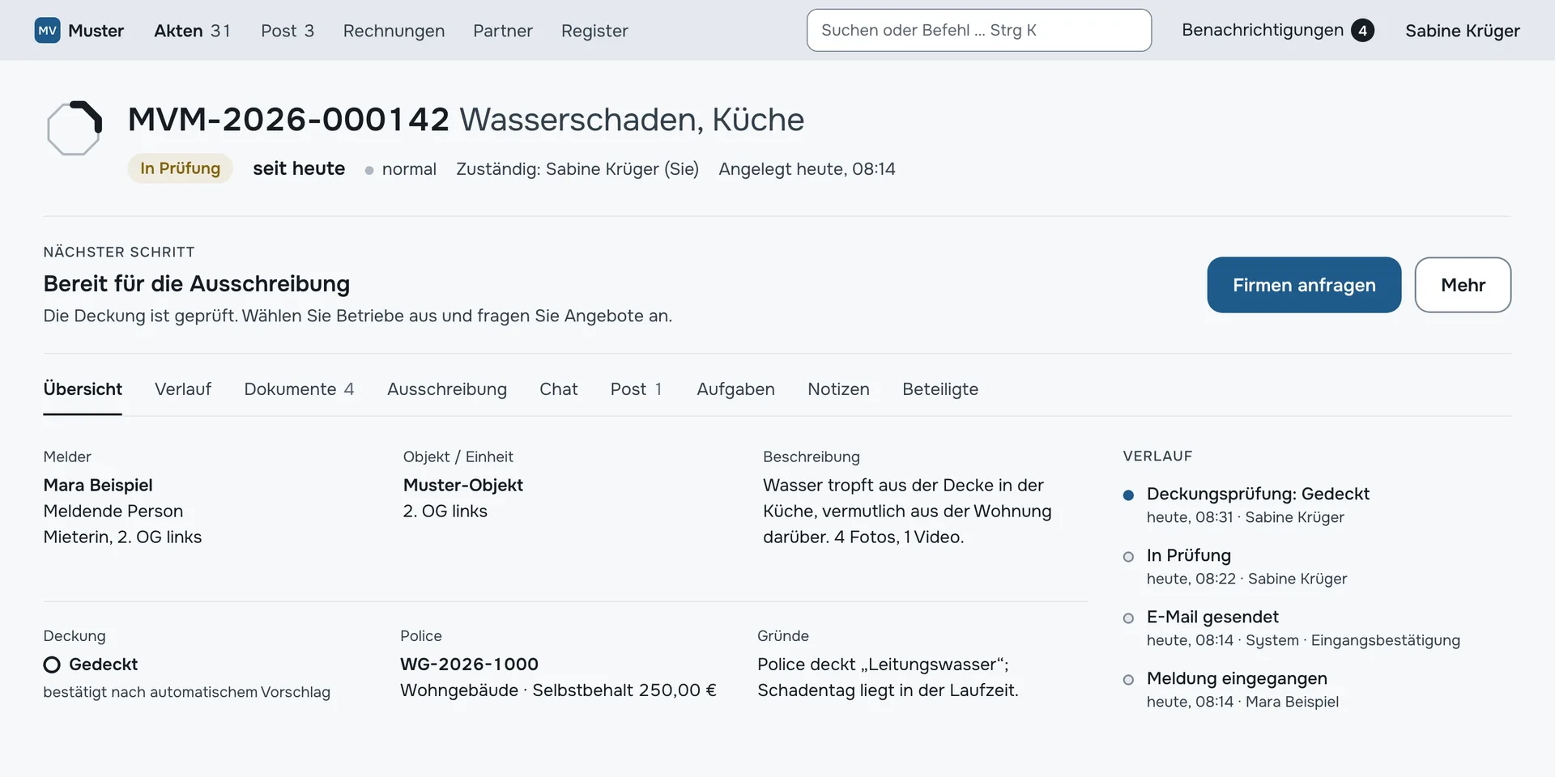
Task: Switch to the Verlauf tab
Action: (x=183, y=389)
